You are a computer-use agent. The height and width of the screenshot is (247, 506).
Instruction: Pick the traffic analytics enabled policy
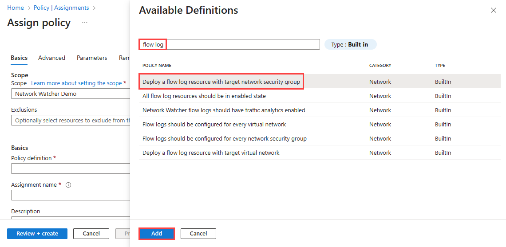point(224,110)
